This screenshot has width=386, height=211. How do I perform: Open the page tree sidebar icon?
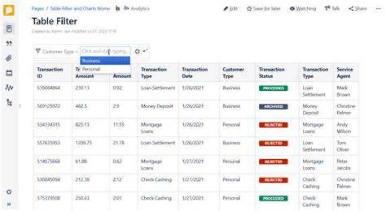point(9,103)
